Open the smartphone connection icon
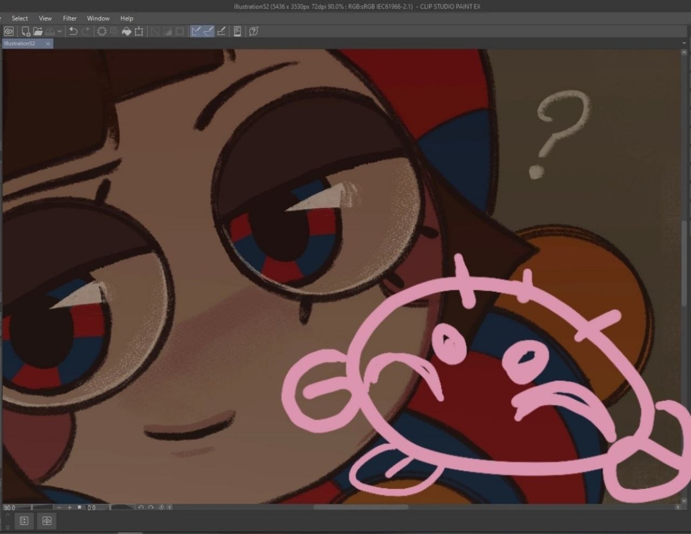 pyautogui.click(x=237, y=31)
